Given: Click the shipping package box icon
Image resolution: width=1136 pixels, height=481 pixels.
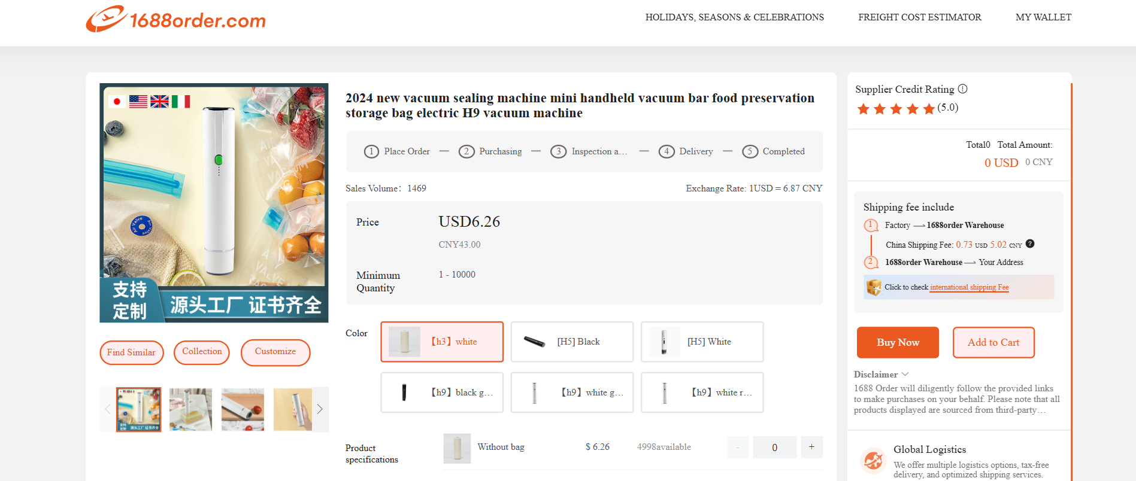Looking at the screenshot, I should (x=874, y=288).
